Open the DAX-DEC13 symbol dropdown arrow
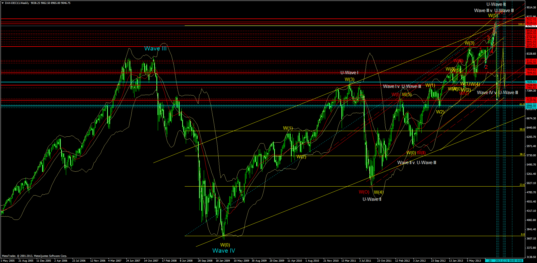The image size is (537, 263). coord(2,3)
